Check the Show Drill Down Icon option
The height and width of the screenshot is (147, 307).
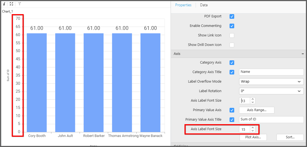(232, 45)
